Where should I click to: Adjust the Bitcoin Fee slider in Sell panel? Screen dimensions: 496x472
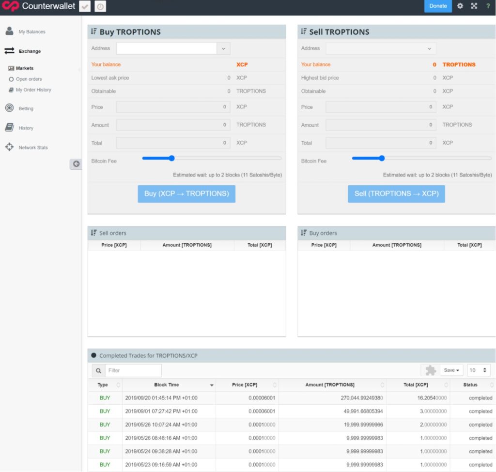click(382, 158)
